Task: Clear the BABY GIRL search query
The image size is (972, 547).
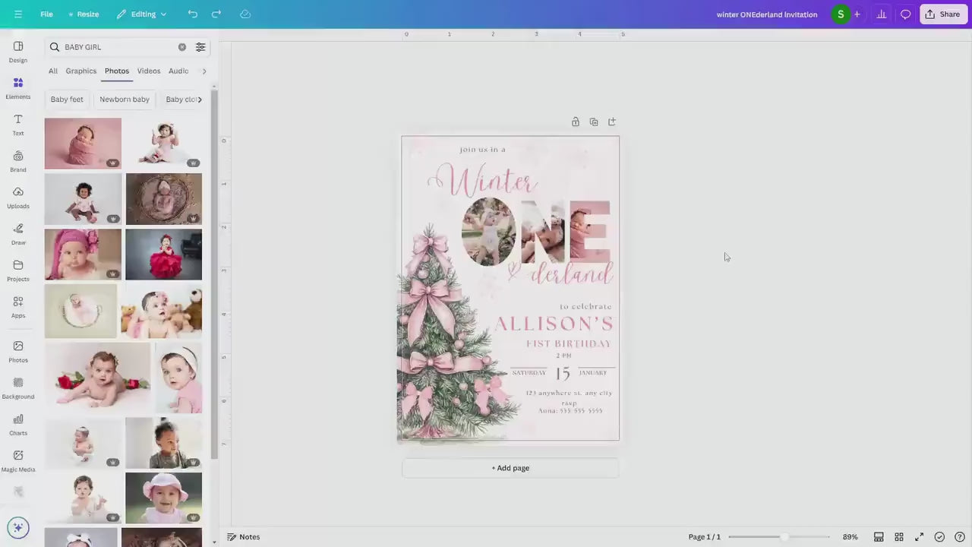Action: [182, 46]
